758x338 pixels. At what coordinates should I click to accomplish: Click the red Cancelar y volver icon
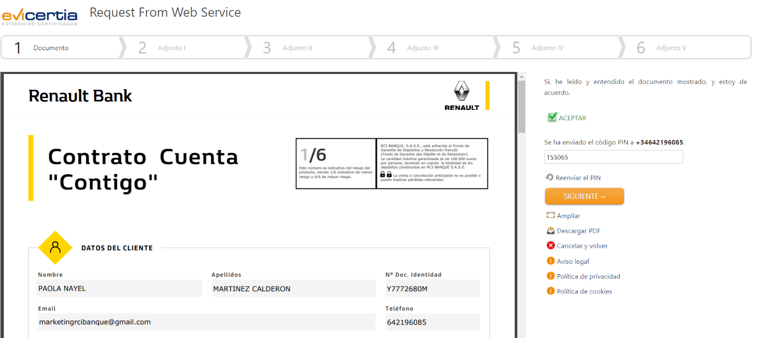click(x=550, y=245)
